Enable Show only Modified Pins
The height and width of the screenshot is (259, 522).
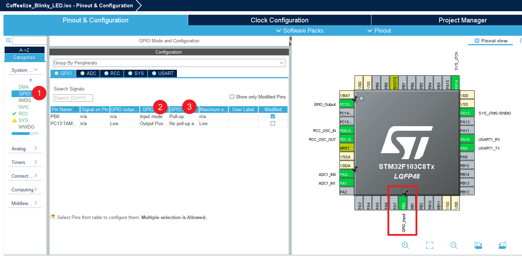pos(232,97)
